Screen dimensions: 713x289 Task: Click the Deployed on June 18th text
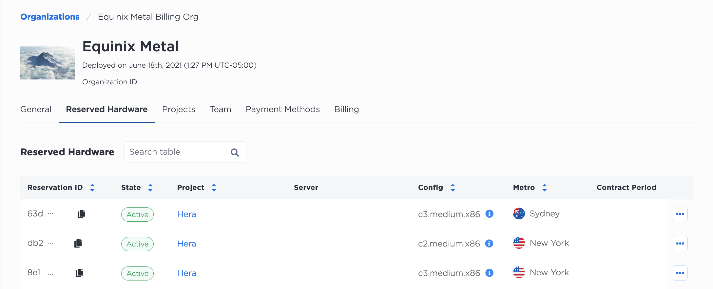tap(169, 65)
